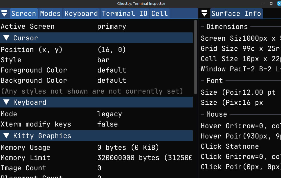Click the Active Screen value 'primary'
This screenshot has width=281, height=178.
[x=111, y=26]
